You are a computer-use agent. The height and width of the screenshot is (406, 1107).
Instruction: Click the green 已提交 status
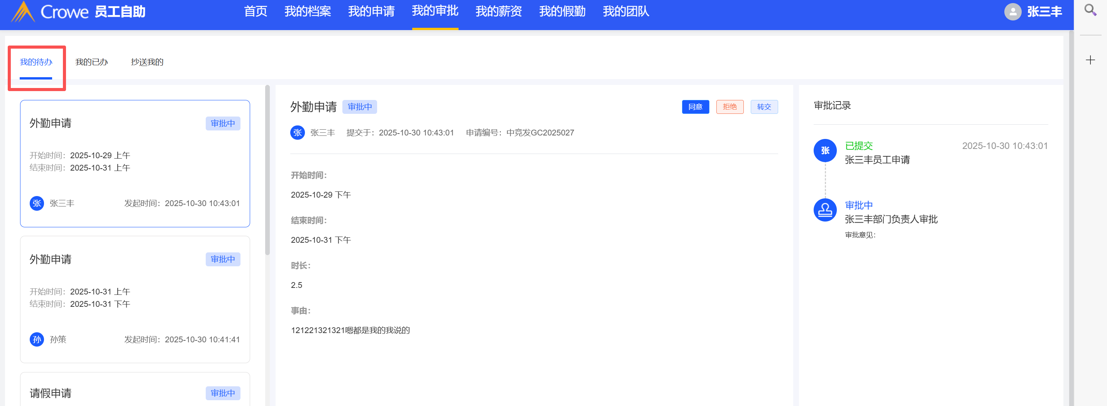click(858, 145)
